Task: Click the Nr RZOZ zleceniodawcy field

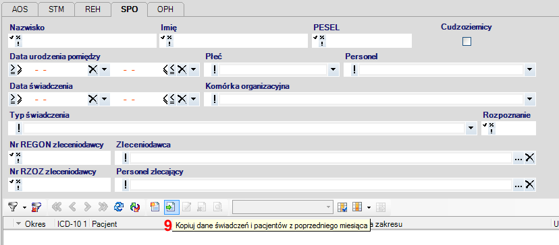Action: [59, 184]
